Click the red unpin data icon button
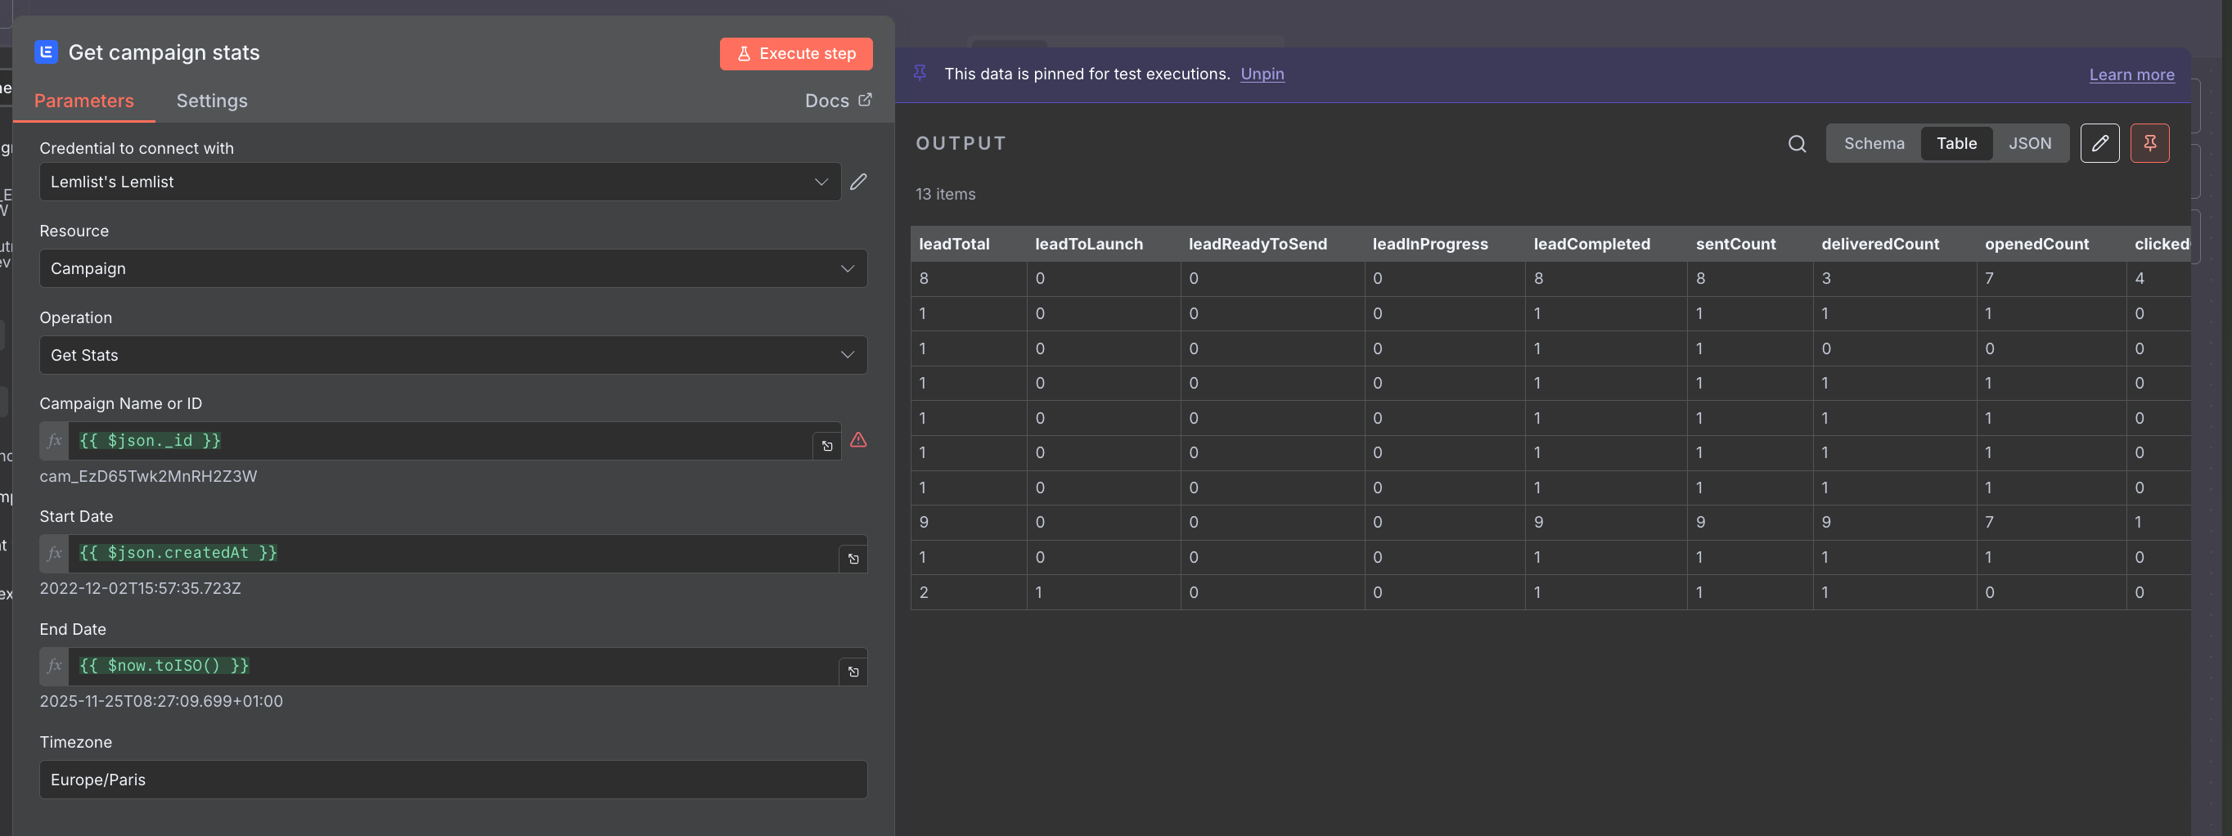2232x836 pixels. pyautogui.click(x=2149, y=144)
